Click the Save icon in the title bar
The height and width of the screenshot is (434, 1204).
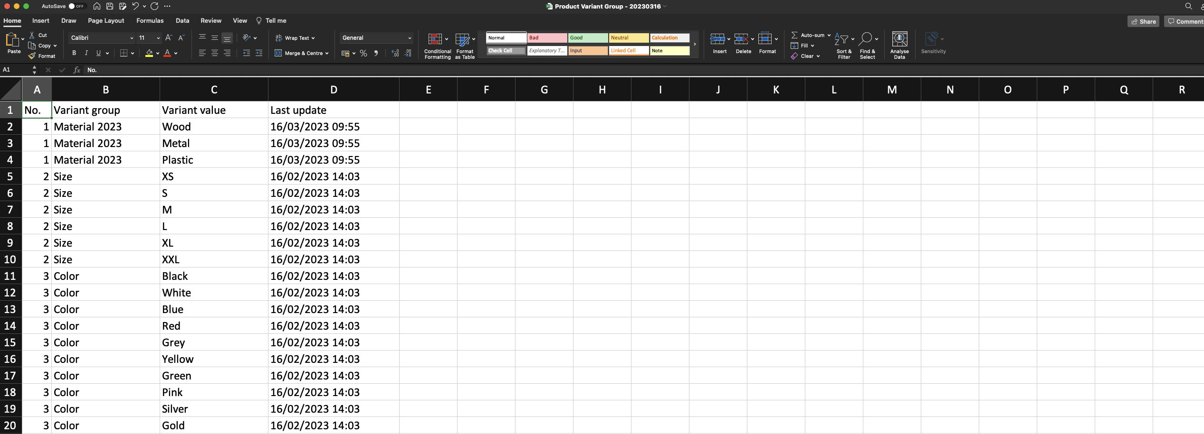click(110, 6)
